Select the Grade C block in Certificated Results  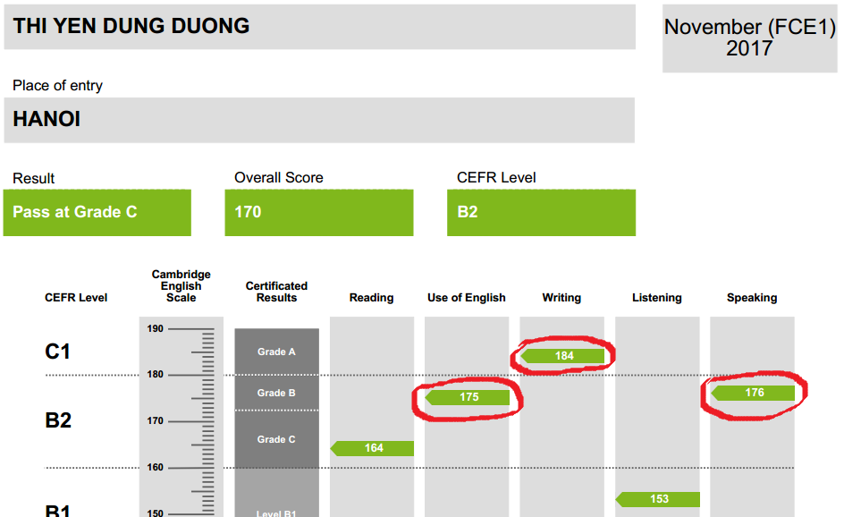tap(276, 439)
